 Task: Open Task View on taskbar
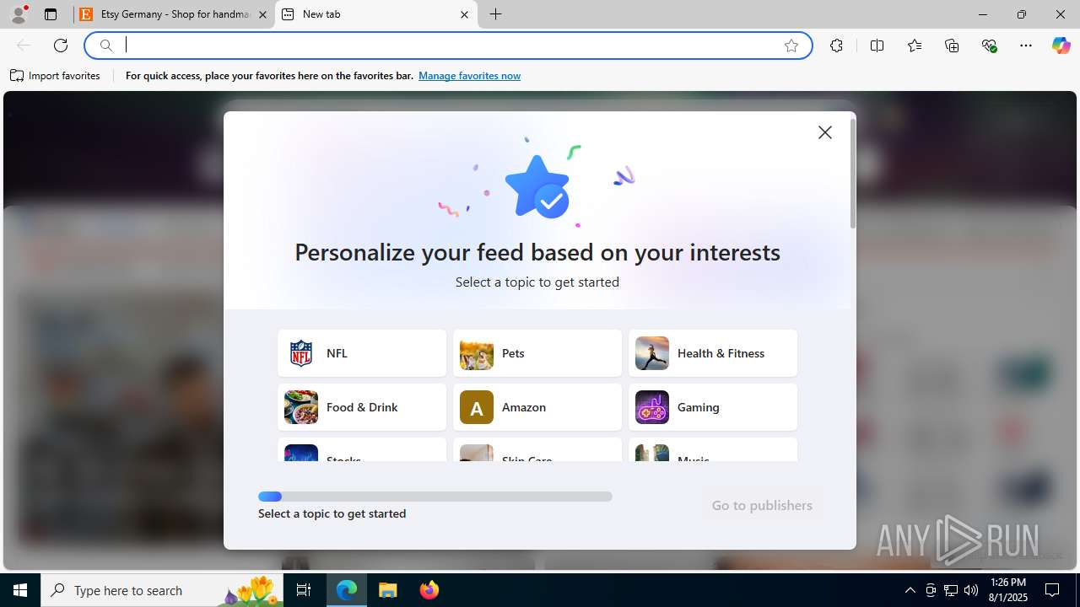click(305, 590)
